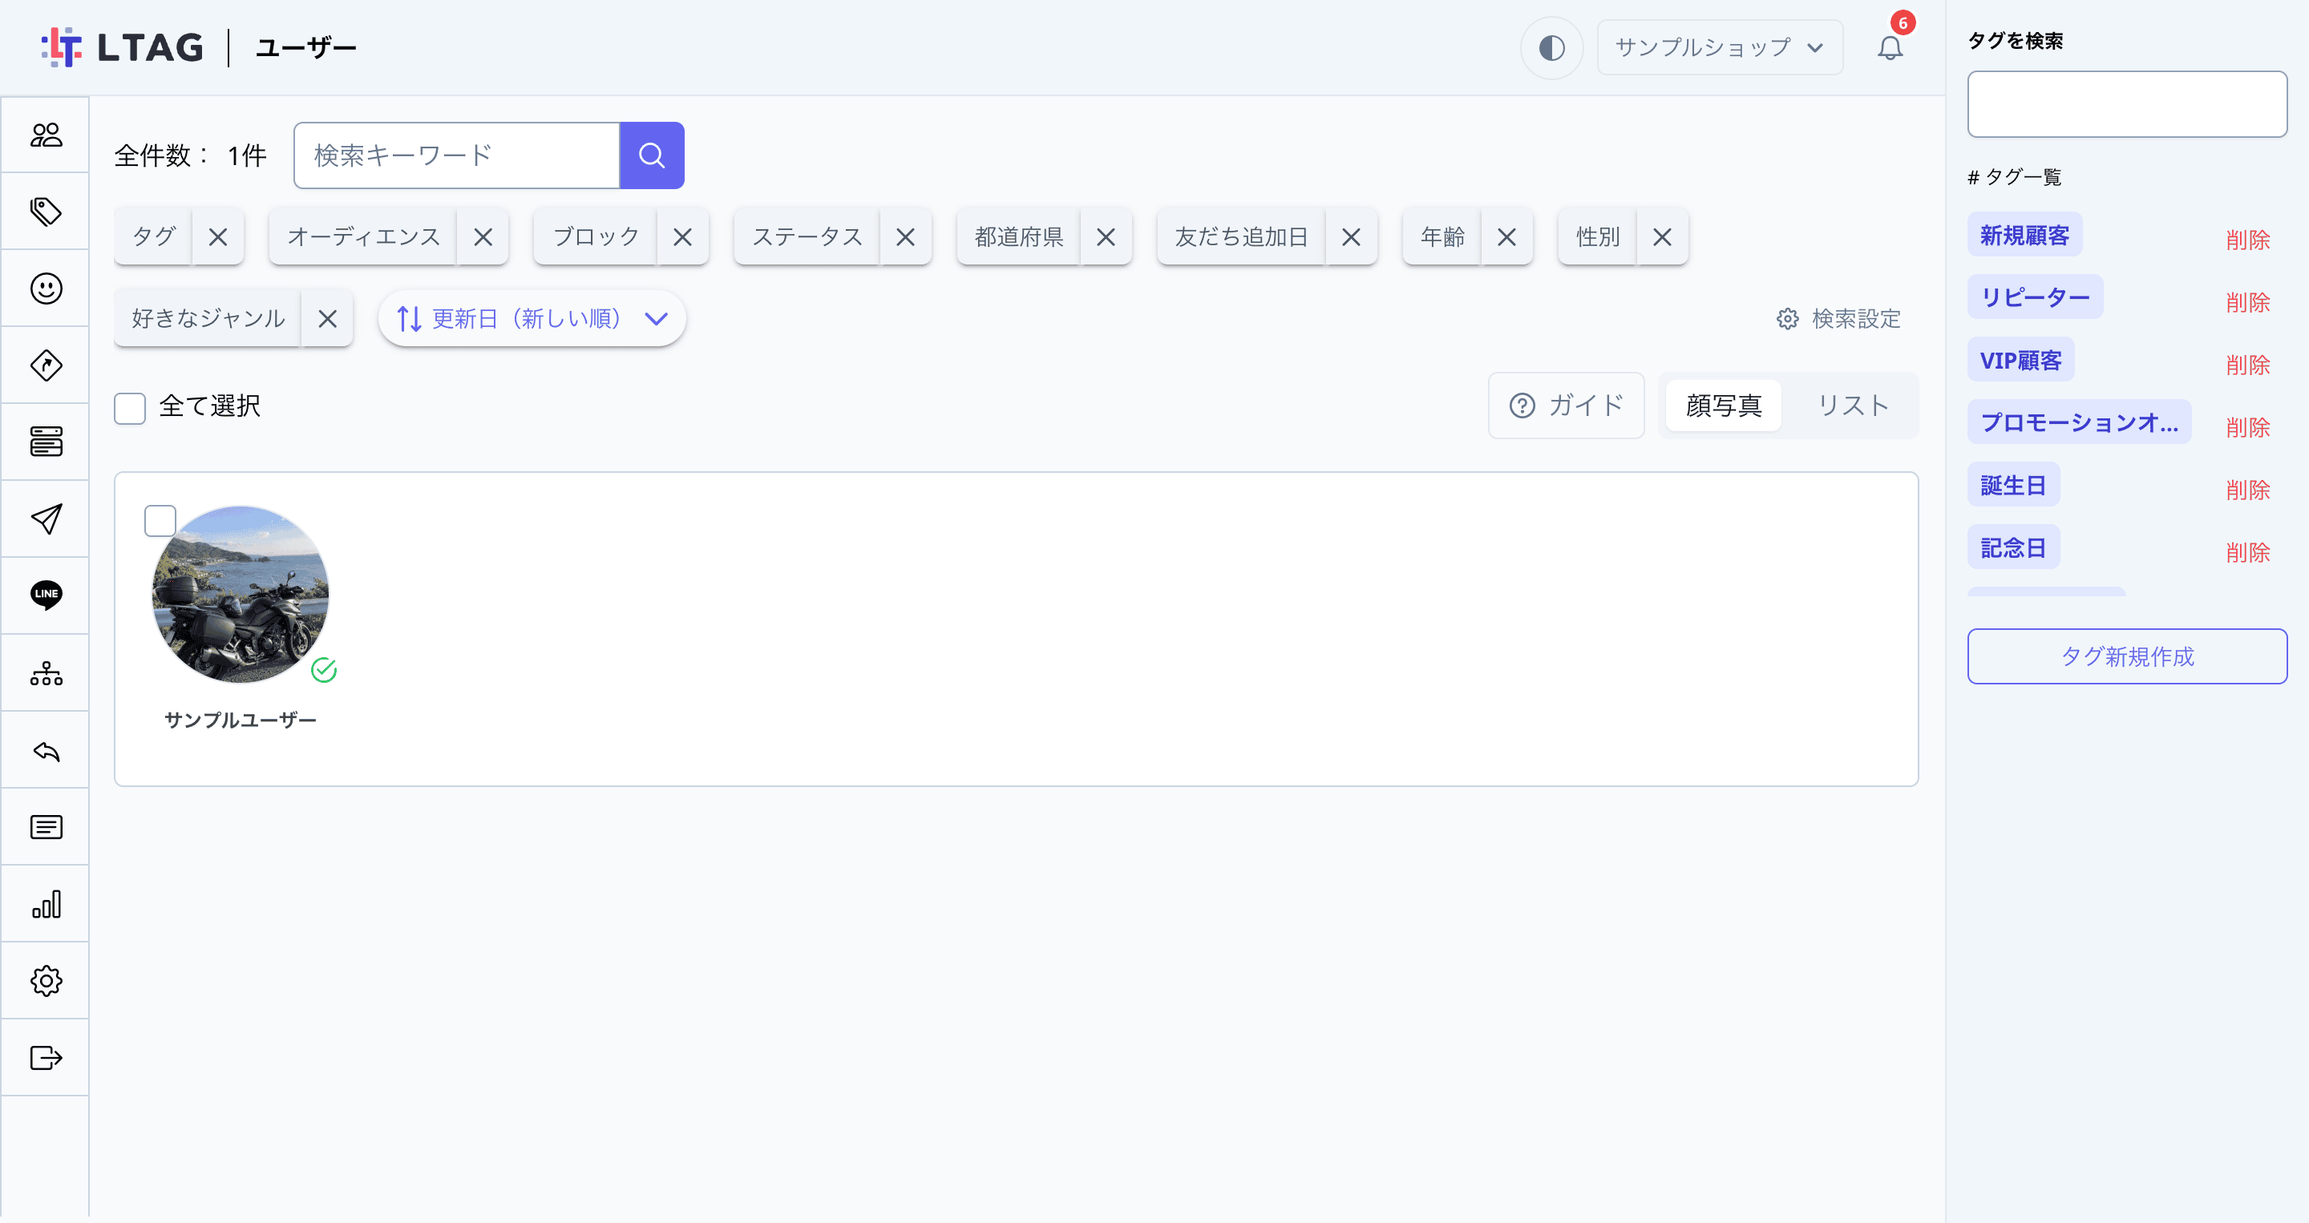Remove the ステータス filter with X
This screenshot has width=2309, height=1223.
tap(905, 236)
